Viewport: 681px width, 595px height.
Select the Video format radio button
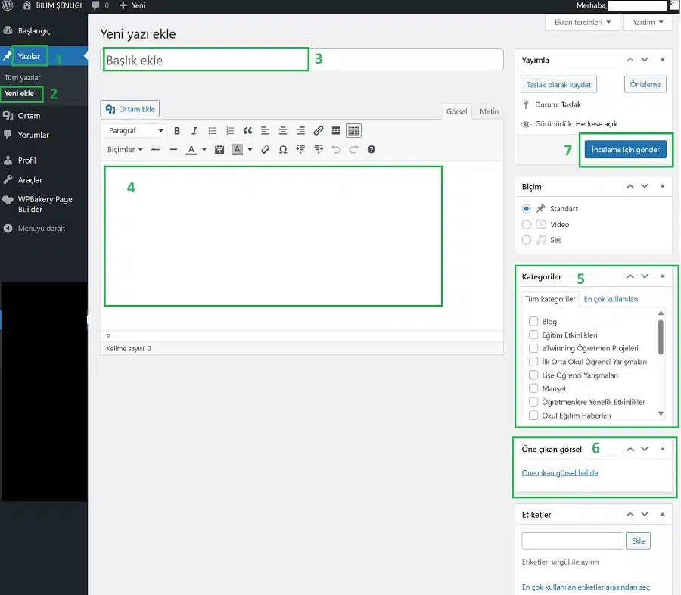pyautogui.click(x=527, y=224)
